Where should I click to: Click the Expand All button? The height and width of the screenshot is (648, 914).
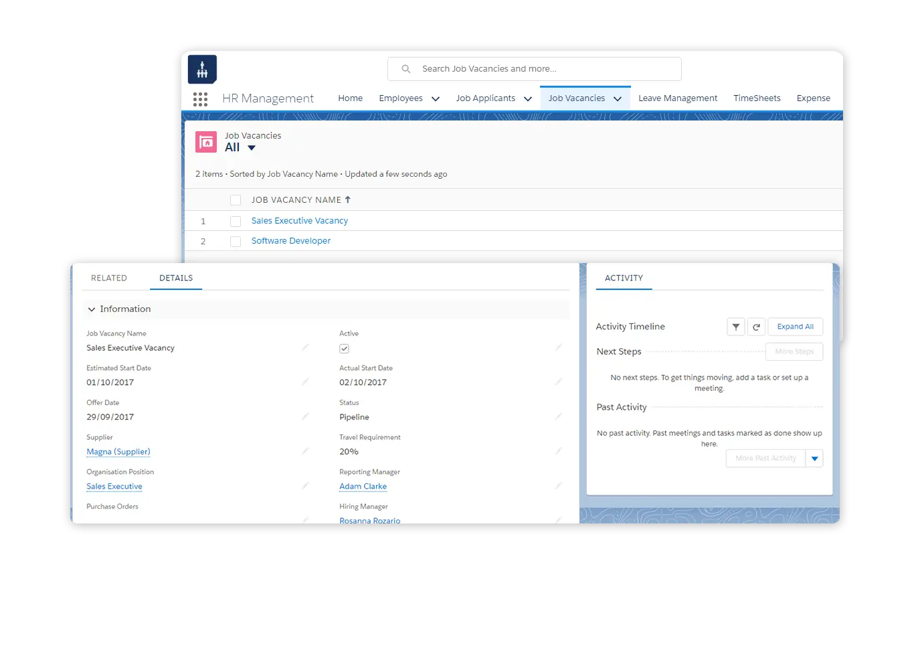(x=796, y=327)
